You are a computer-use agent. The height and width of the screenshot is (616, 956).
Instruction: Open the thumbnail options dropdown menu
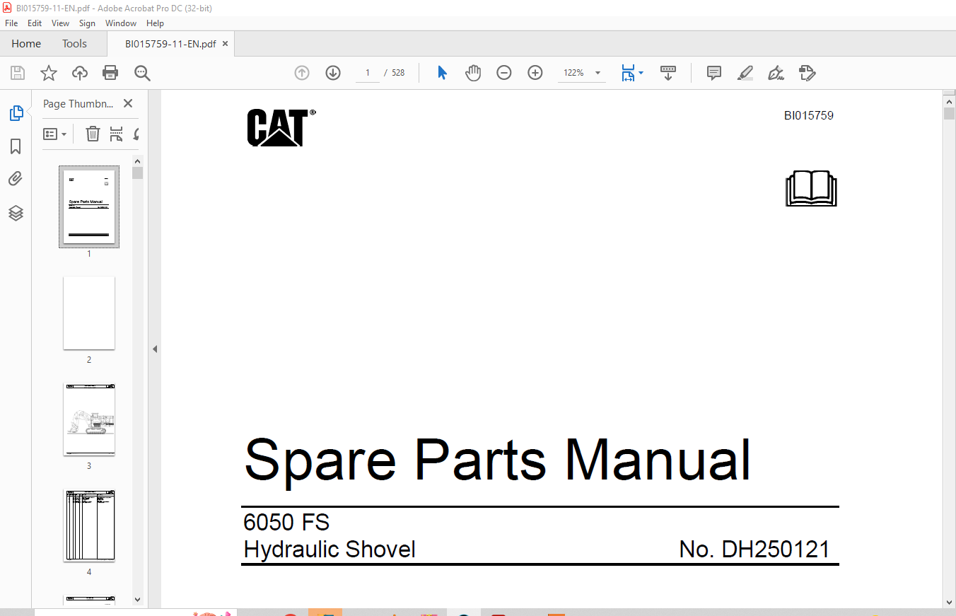click(x=55, y=134)
